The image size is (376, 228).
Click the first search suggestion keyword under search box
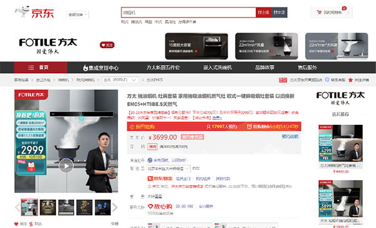tap(125, 22)
